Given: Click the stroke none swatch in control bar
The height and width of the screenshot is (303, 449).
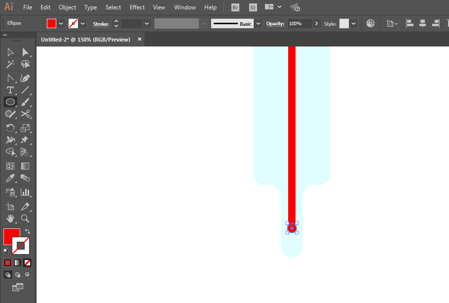Looking at the screenshot, I should tap(74, 24).
